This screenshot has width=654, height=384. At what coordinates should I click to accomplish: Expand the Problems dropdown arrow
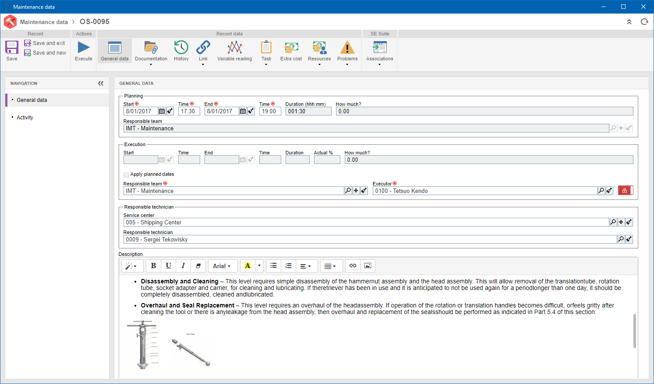(x=347, y=65)
